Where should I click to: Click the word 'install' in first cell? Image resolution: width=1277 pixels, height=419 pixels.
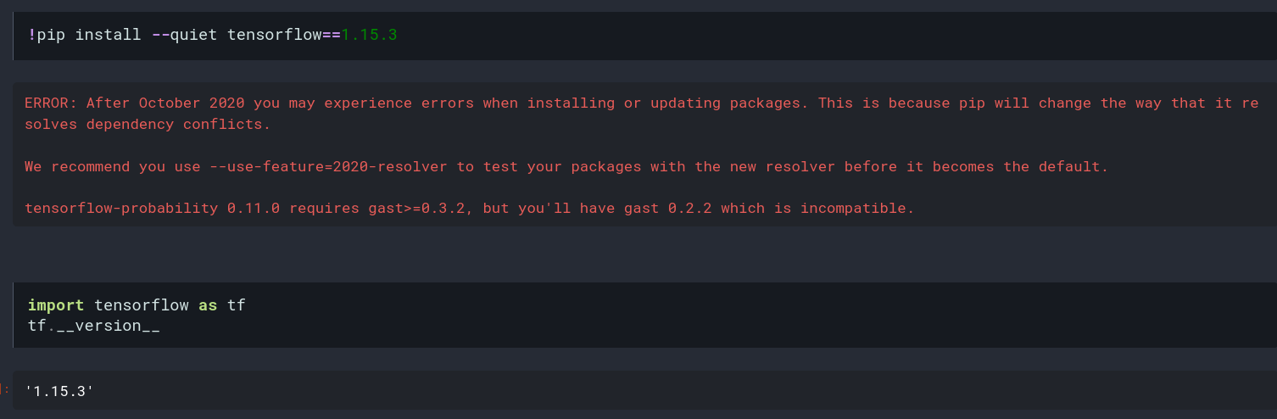(x=109, y=36)
